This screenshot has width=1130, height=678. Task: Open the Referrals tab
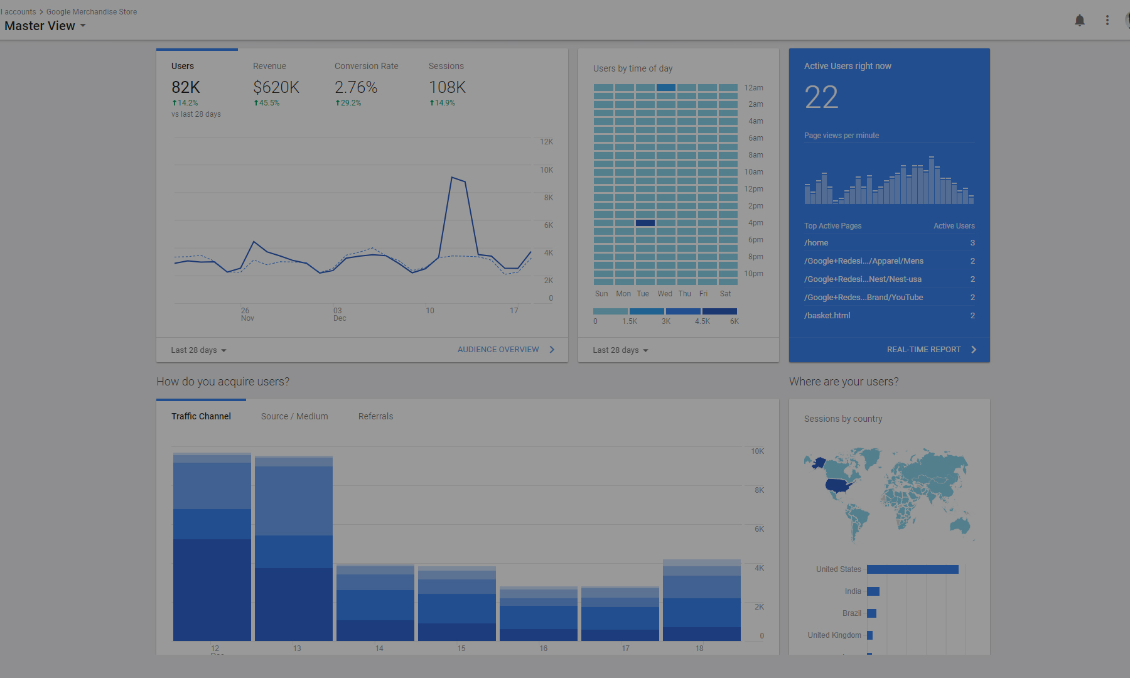[x=375, y=416]
